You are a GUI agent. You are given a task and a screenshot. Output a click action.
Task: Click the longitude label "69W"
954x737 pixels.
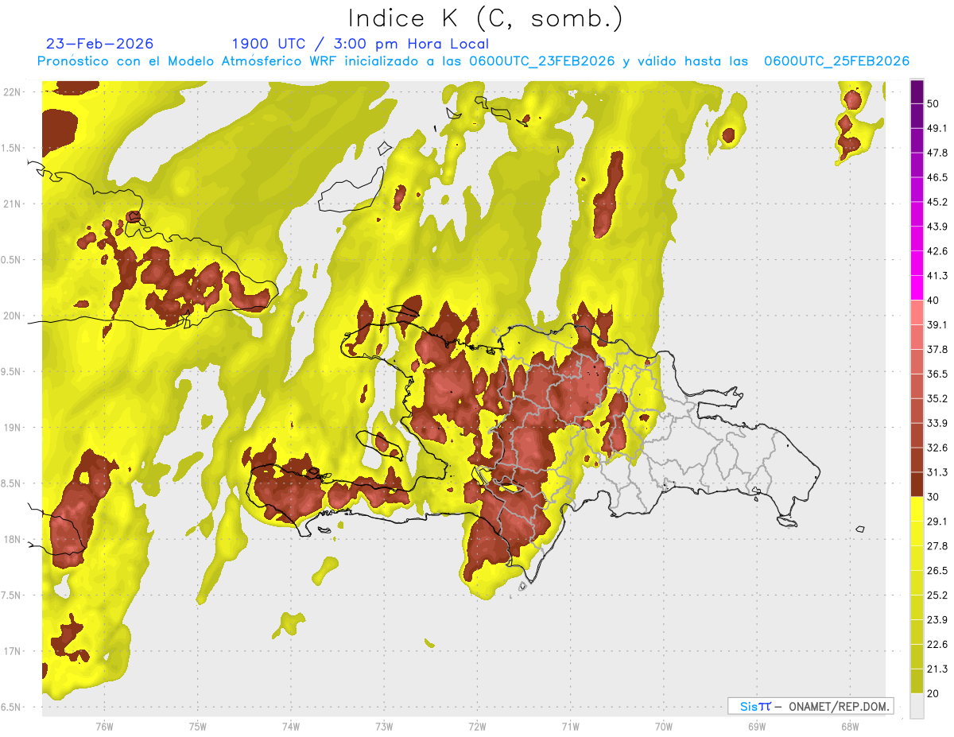[x=756, y=727]
